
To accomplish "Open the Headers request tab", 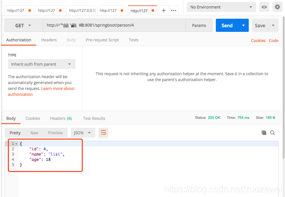I will click(x=49, y=40).
